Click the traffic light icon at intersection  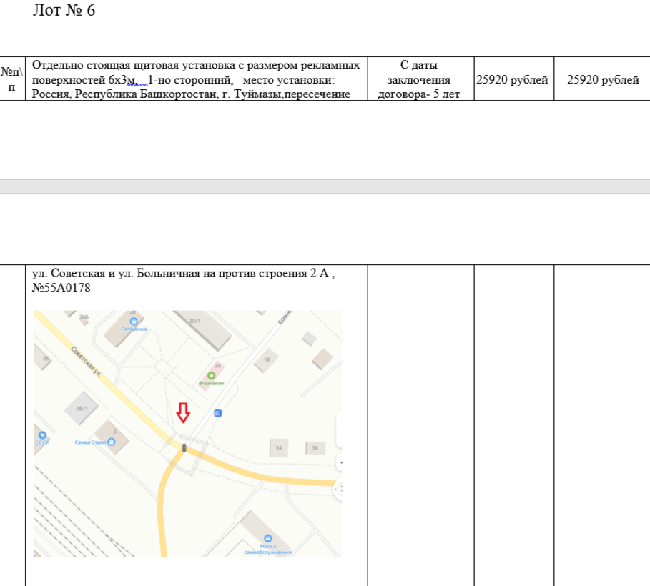pyautogui.click(x=184, y=447)
